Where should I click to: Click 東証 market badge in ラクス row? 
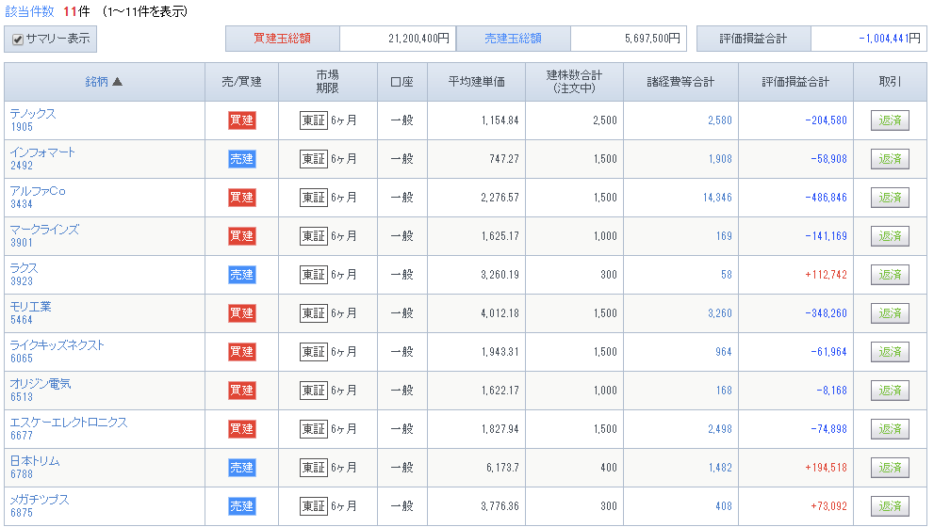pos(314,275)
